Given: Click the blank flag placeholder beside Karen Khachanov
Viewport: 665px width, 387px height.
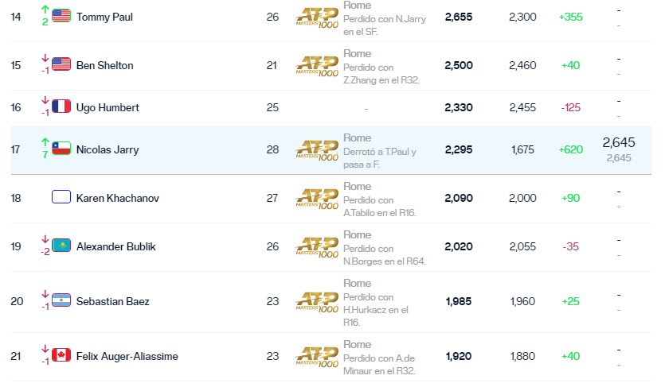Looking at the screenshot, I should pos(61,197).
